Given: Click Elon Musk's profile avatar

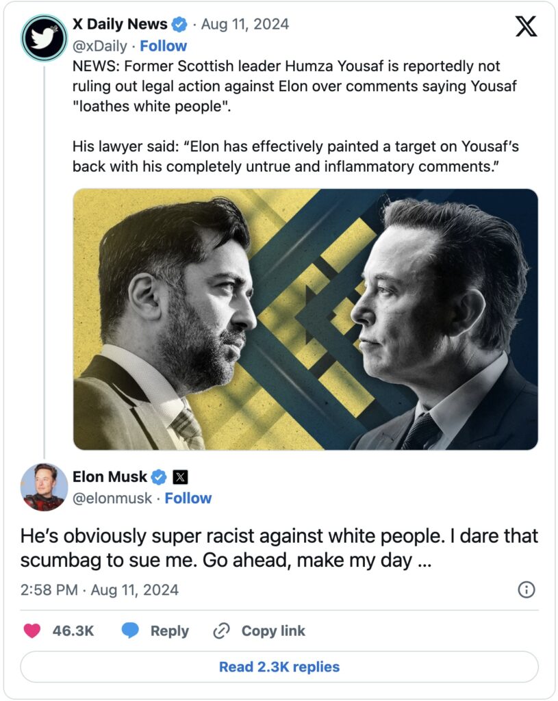Looking at the screenshot, I should 44,487.
